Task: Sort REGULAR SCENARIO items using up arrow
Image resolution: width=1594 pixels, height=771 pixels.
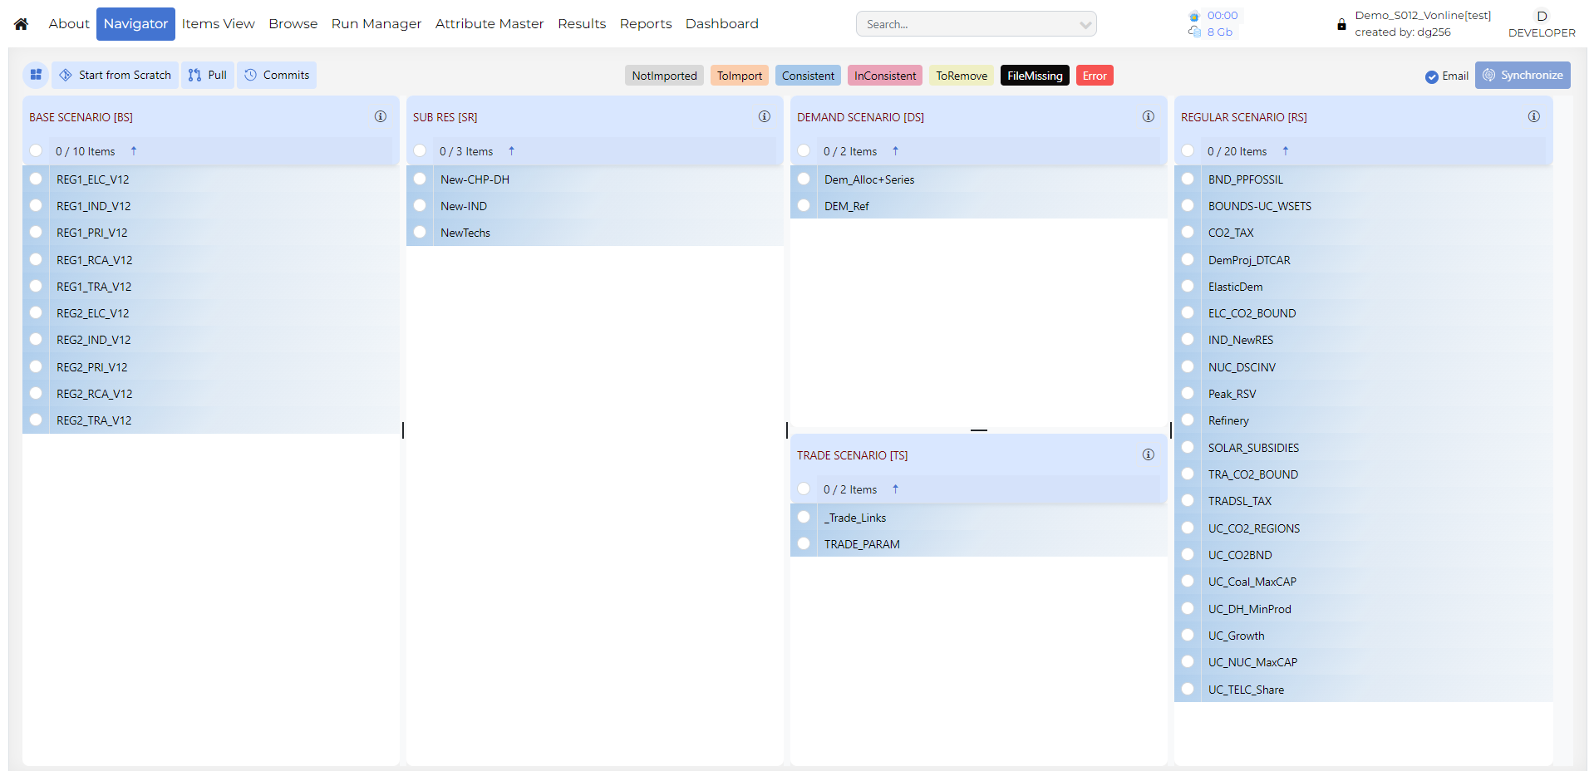Action: click(x=1286, y=151)
